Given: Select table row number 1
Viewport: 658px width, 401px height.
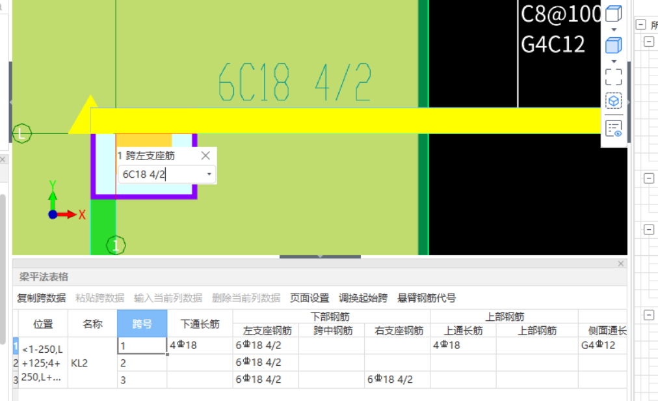Looking at the screenshot, I should [16, 346].
